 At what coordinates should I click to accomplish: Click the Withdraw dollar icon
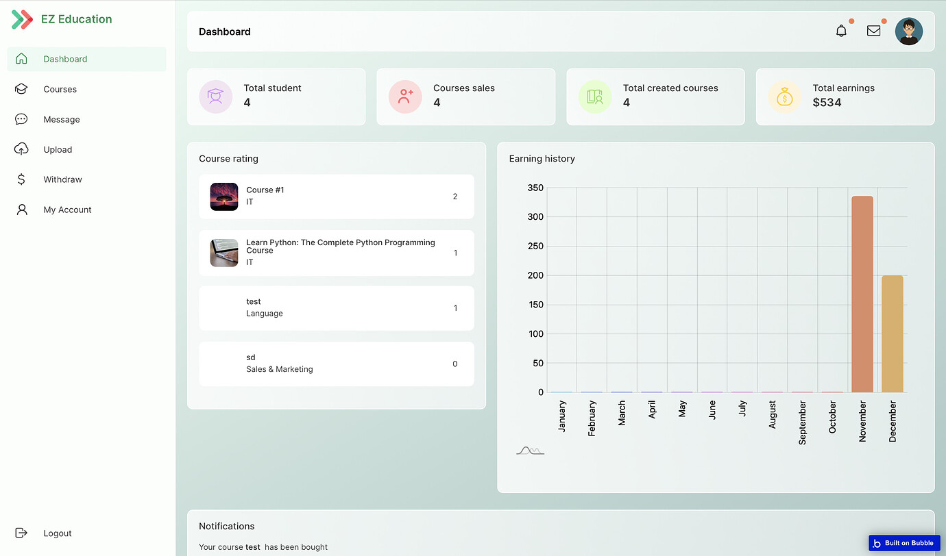click(22, 179)
